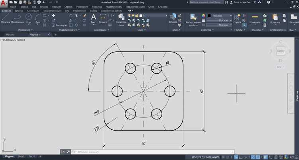Viewport: 299px width, 160px height.
Task: Select the Размер (Dimension) tool
Action: click(103, 19)
